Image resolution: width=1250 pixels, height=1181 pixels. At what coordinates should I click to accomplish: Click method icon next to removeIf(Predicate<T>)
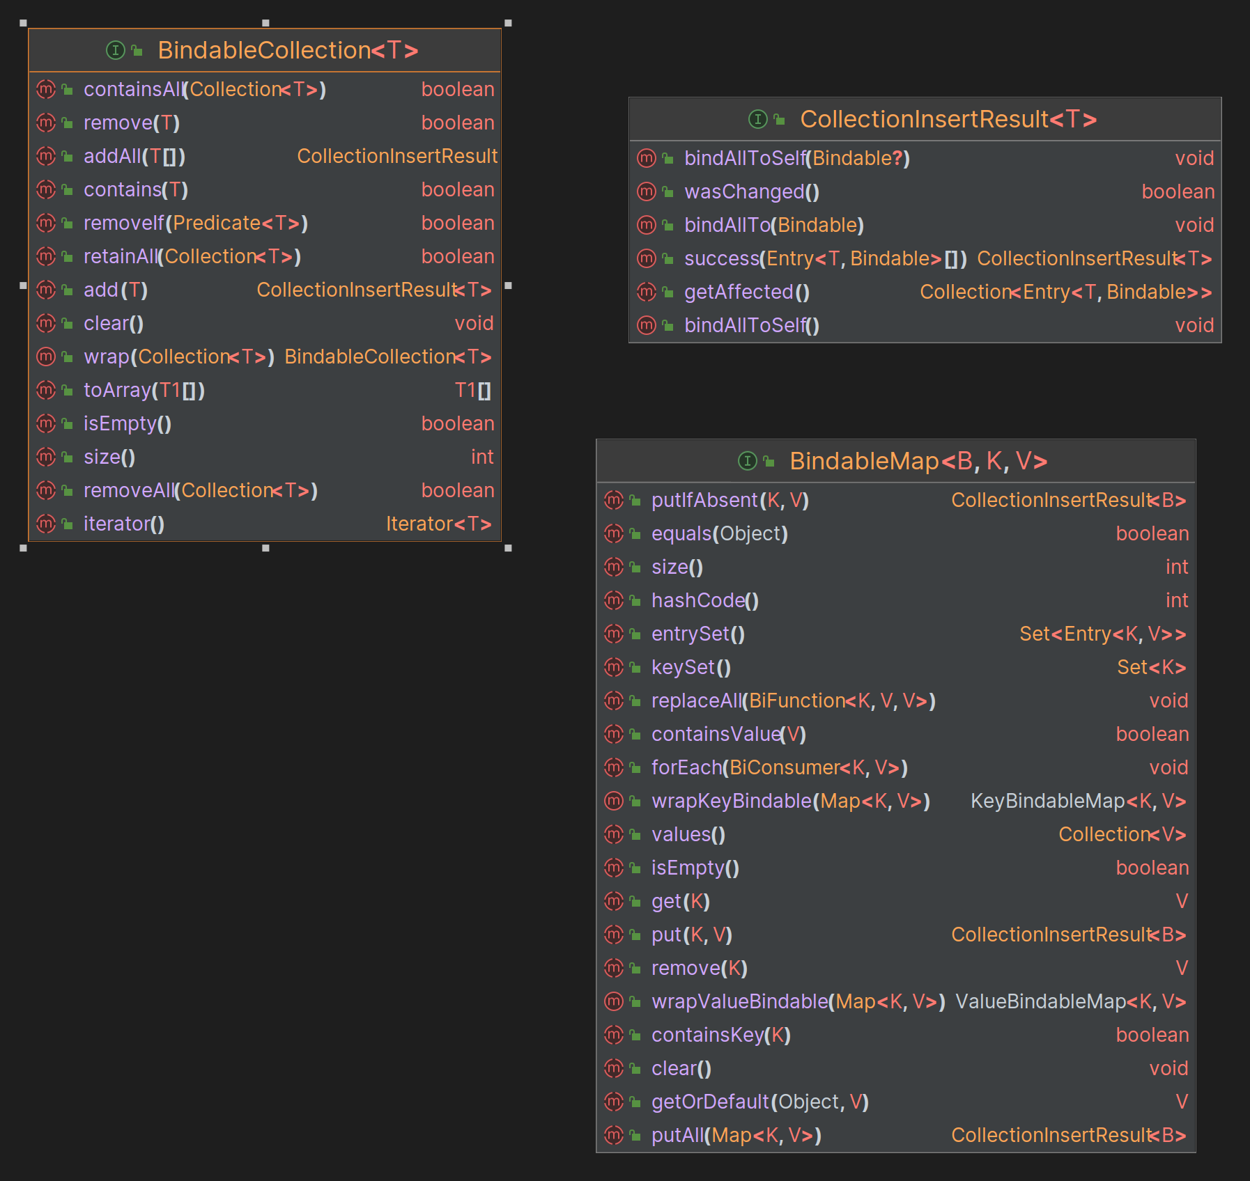point(46,223)
